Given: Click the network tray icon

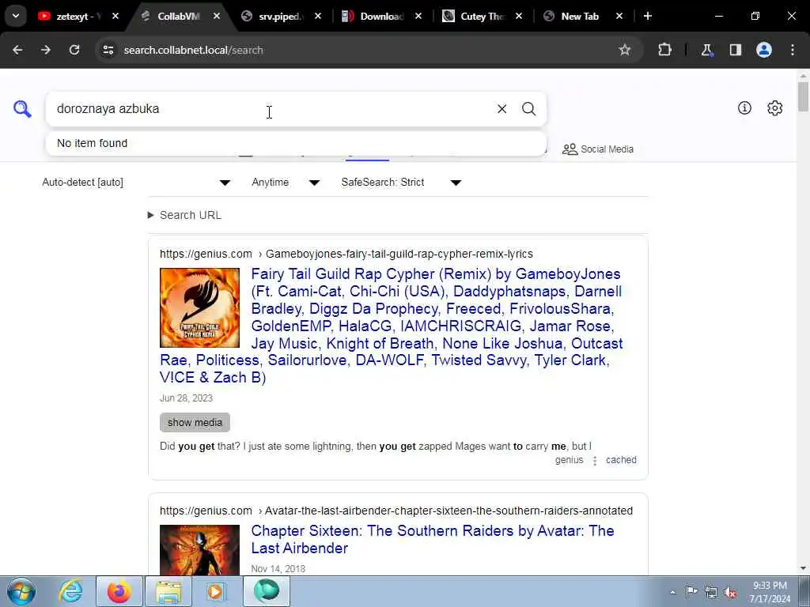Looking at the screenshot, I should pos(711,592).
